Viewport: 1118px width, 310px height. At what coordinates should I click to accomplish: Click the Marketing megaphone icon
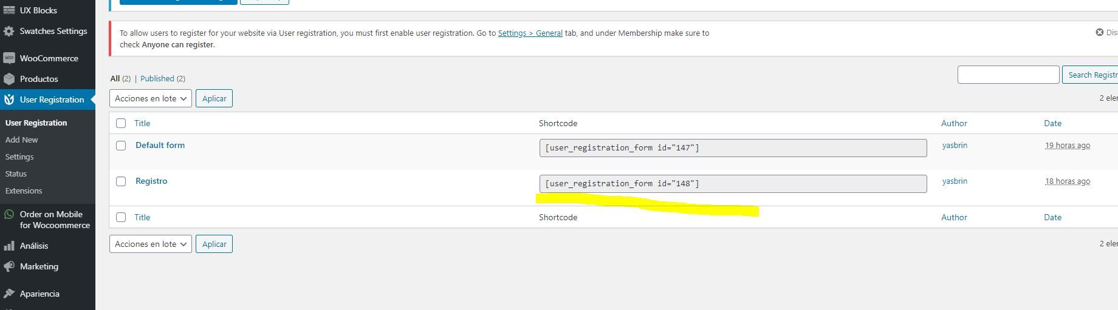click(9, 266)
